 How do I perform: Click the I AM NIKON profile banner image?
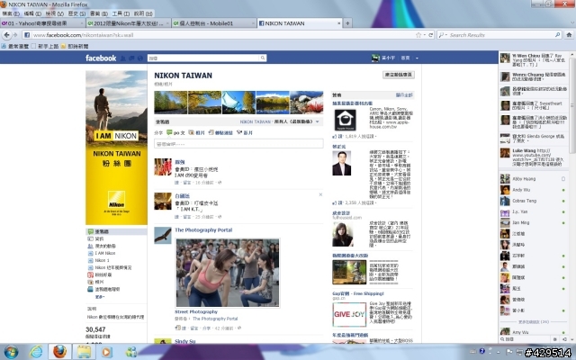[x=116, y=148]
